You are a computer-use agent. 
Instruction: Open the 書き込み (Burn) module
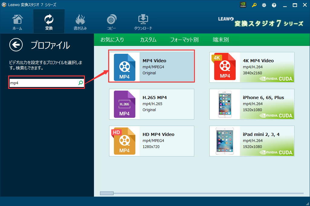click(80, 21)
